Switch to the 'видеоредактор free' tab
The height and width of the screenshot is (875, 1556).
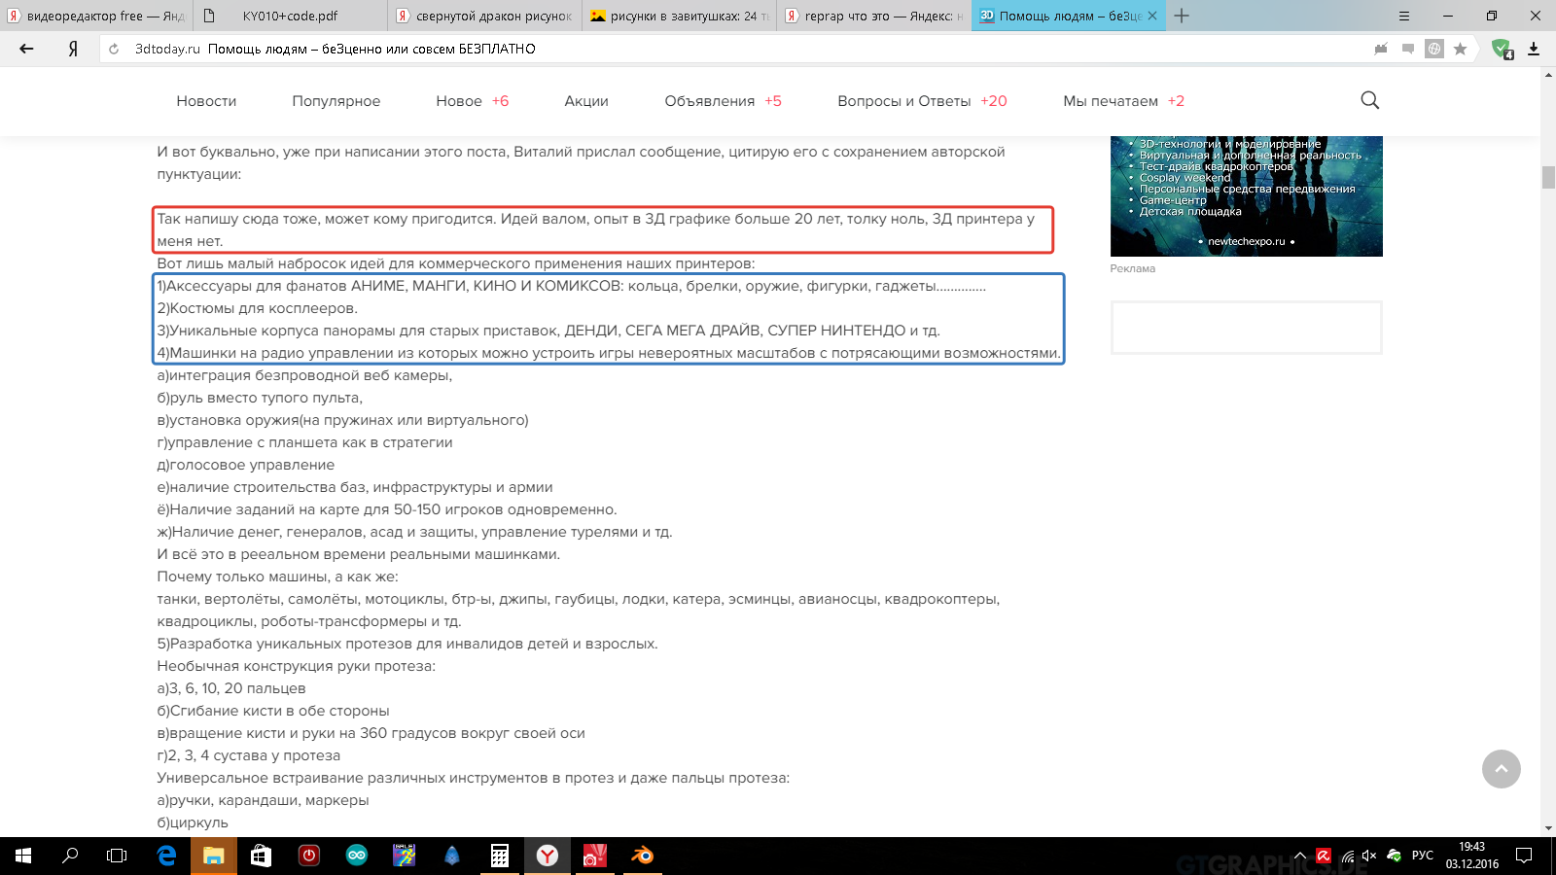[97, 16]
